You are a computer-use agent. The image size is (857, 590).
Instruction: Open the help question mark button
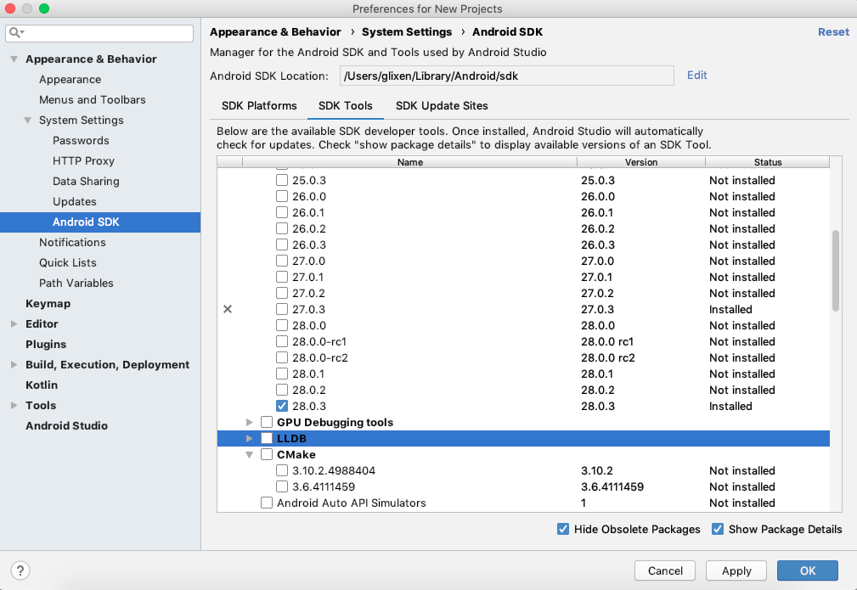pos(20,570)
